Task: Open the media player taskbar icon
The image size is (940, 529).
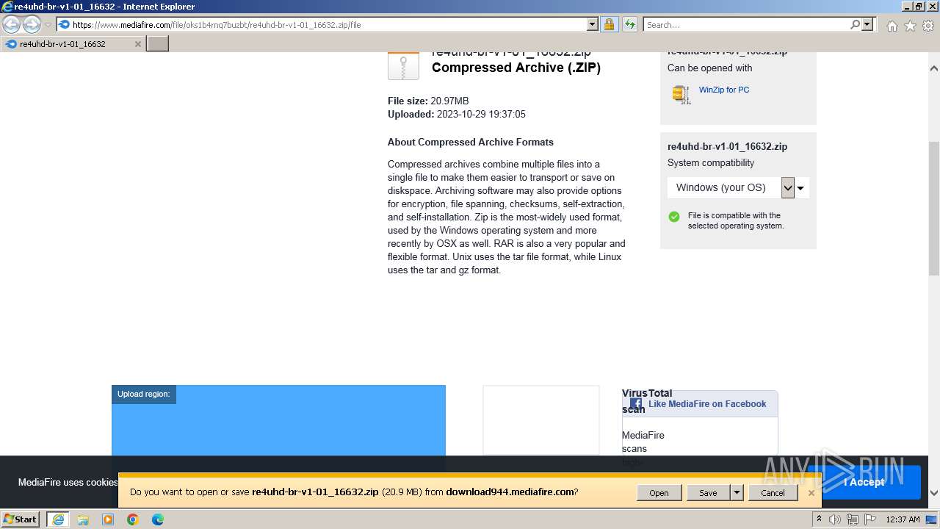Action: point(108,519)
